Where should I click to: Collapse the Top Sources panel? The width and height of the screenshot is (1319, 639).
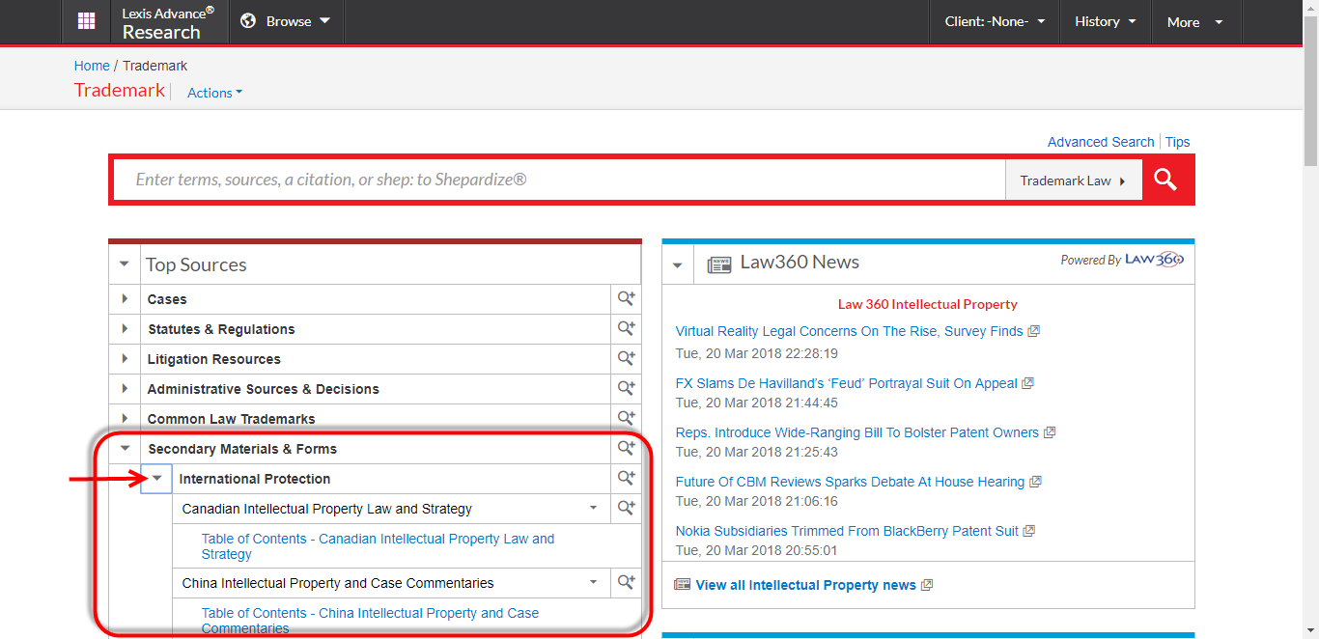click(124, 264)
